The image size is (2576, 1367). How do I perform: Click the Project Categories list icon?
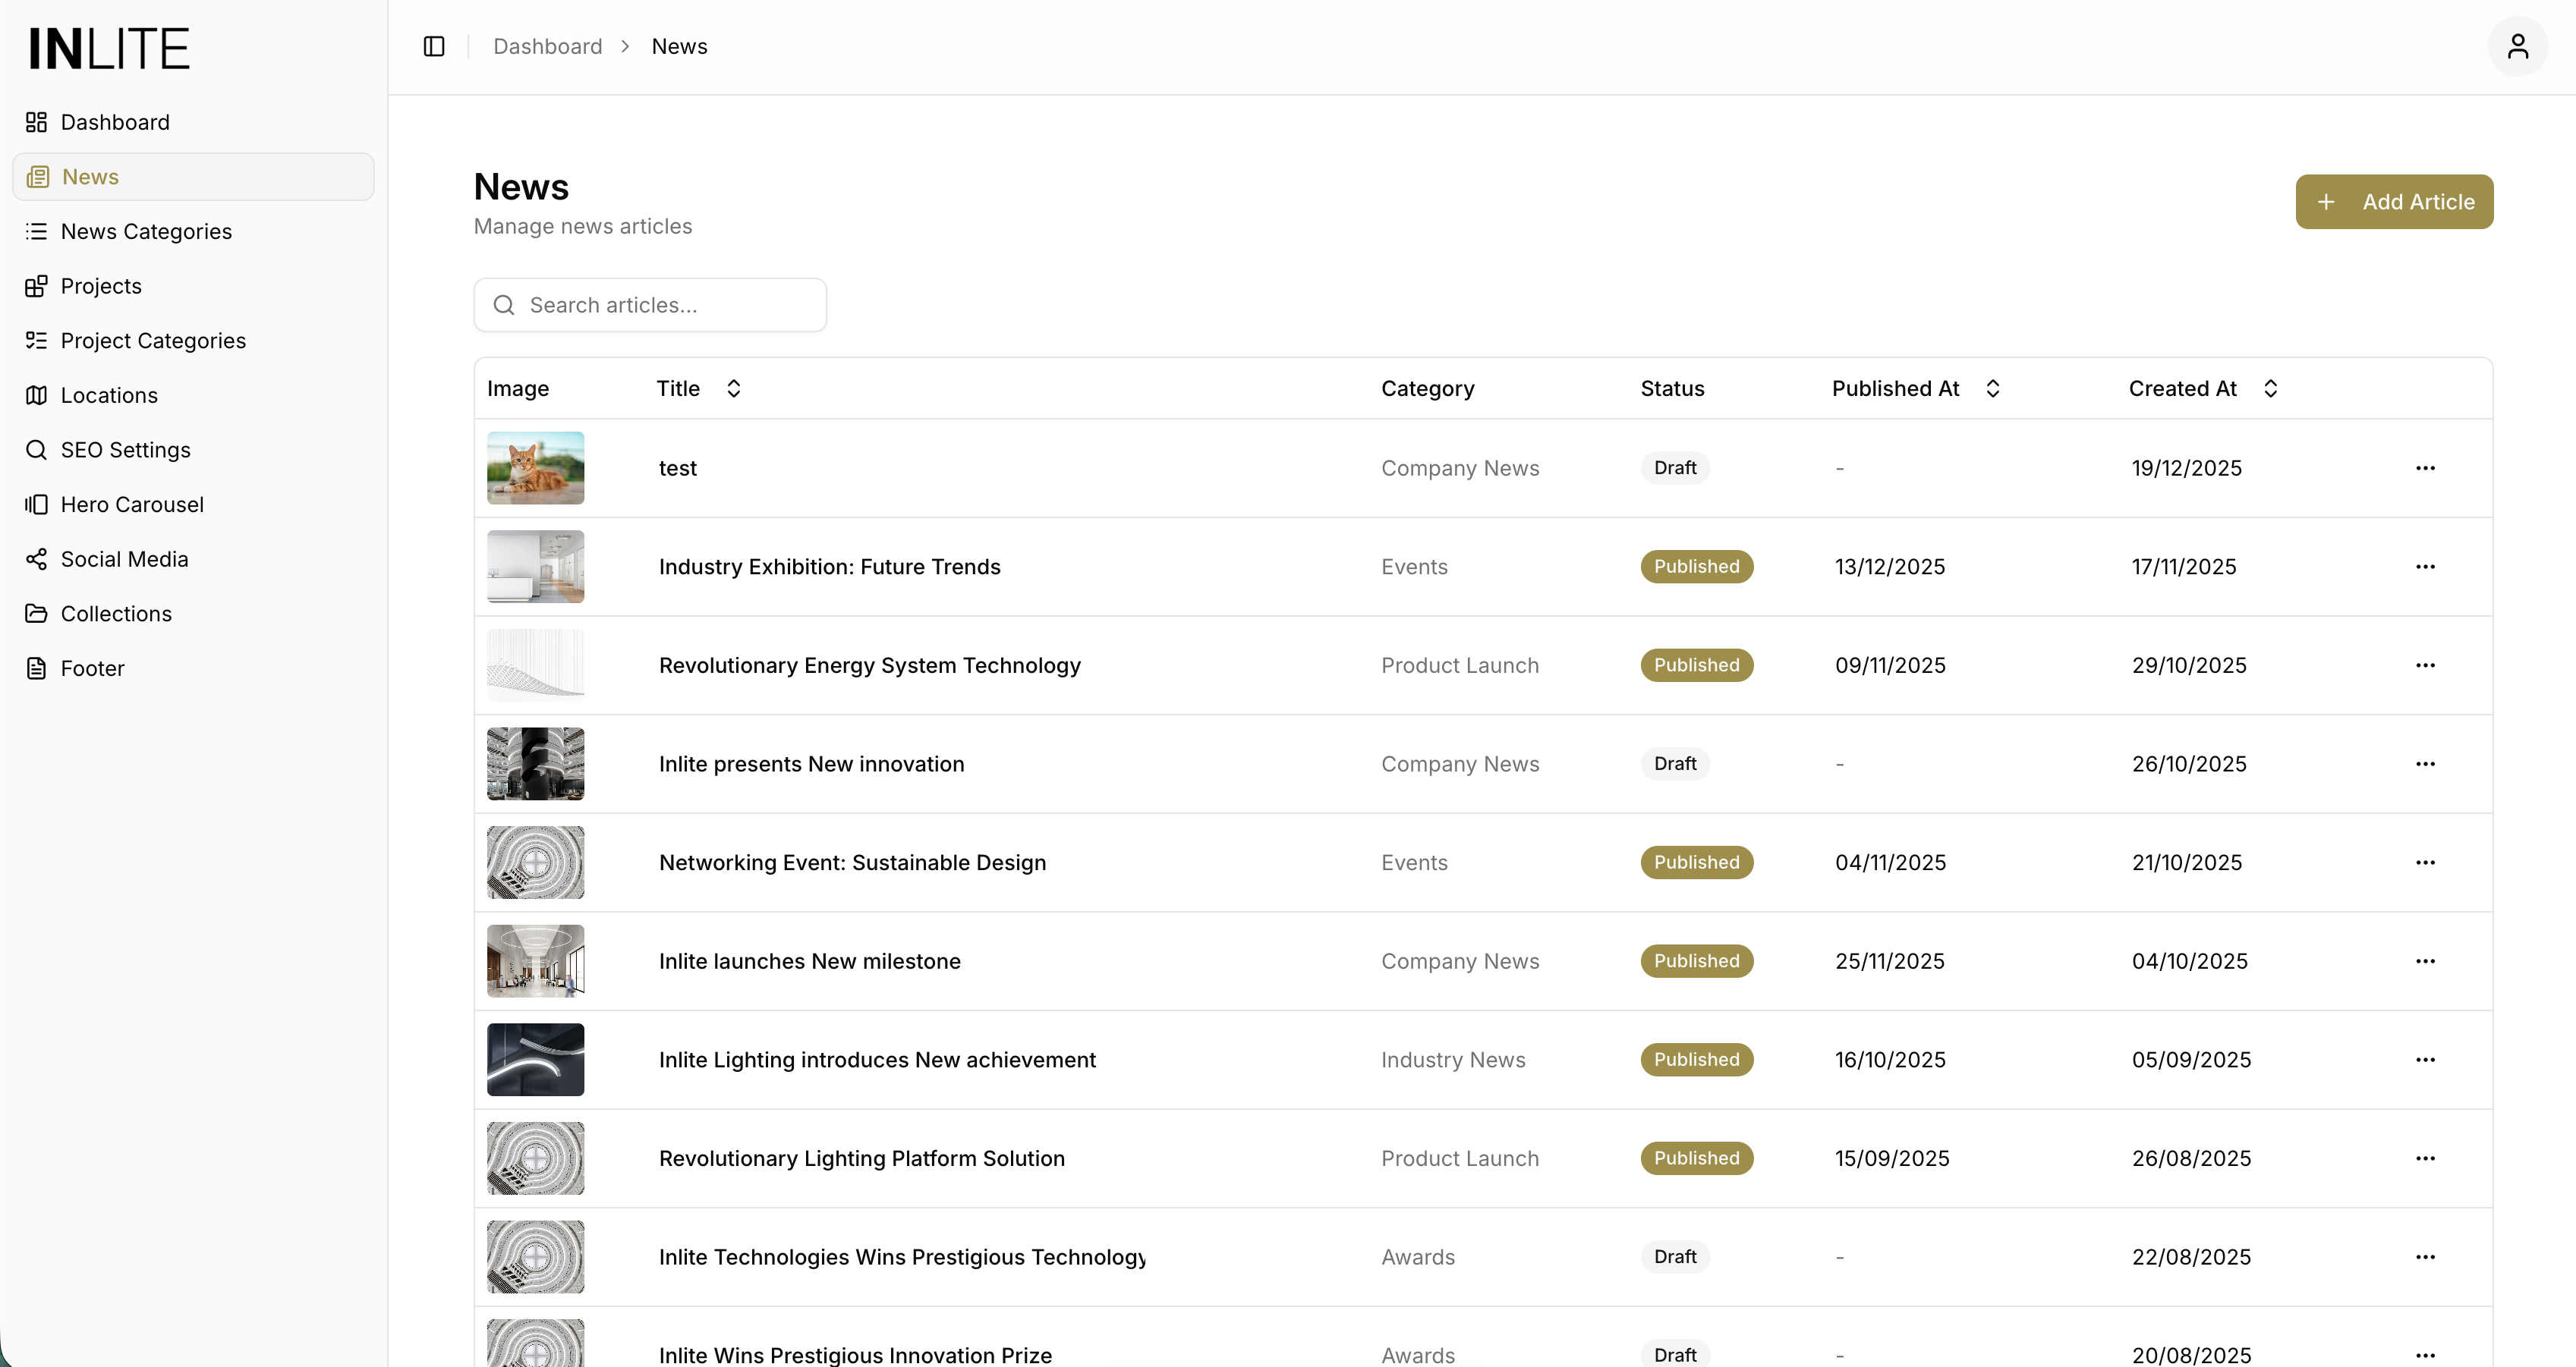[36, 341]
